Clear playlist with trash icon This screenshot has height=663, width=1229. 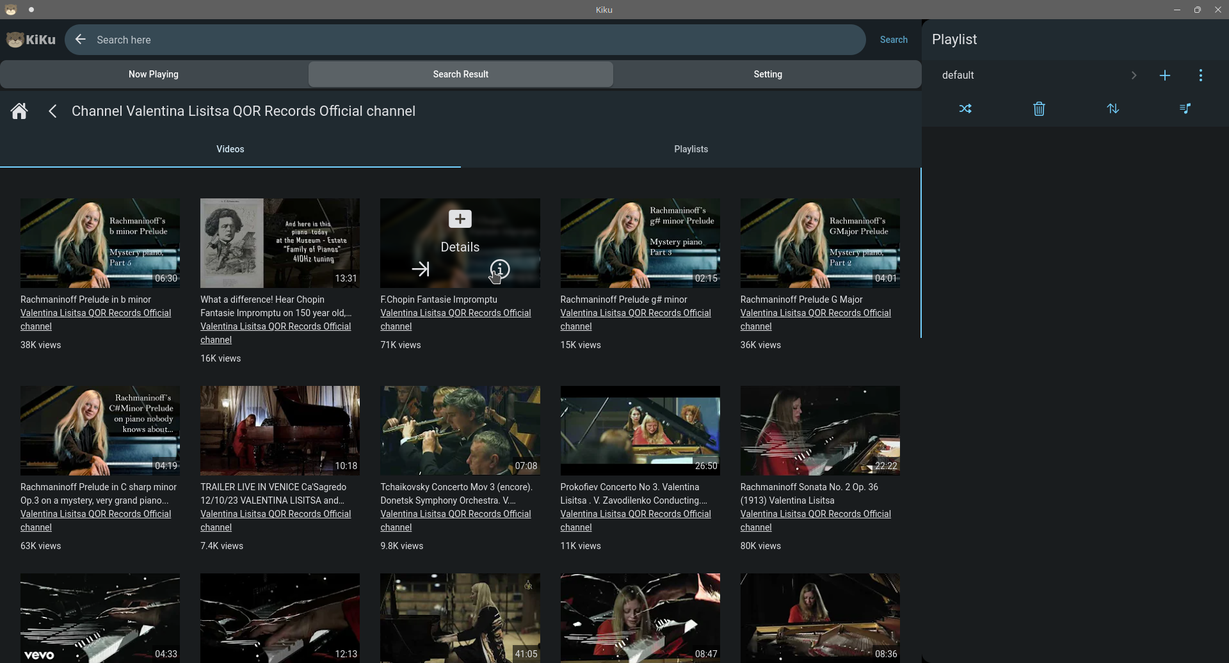[x=1039, y=109]
